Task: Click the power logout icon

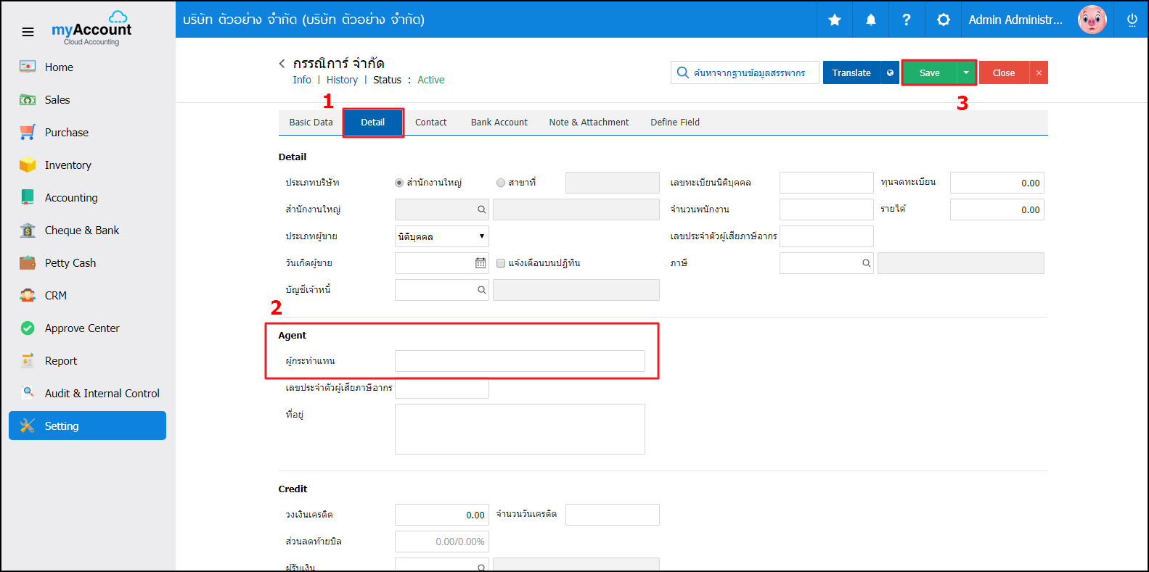Action: 1132,20
